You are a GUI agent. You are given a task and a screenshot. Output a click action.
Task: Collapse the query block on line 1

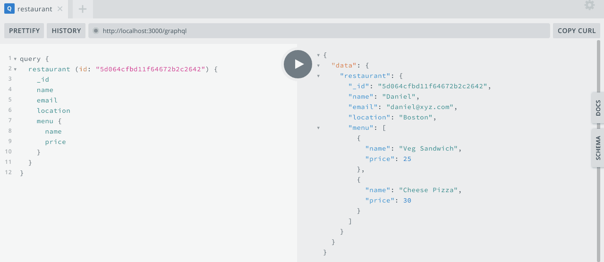15,59
